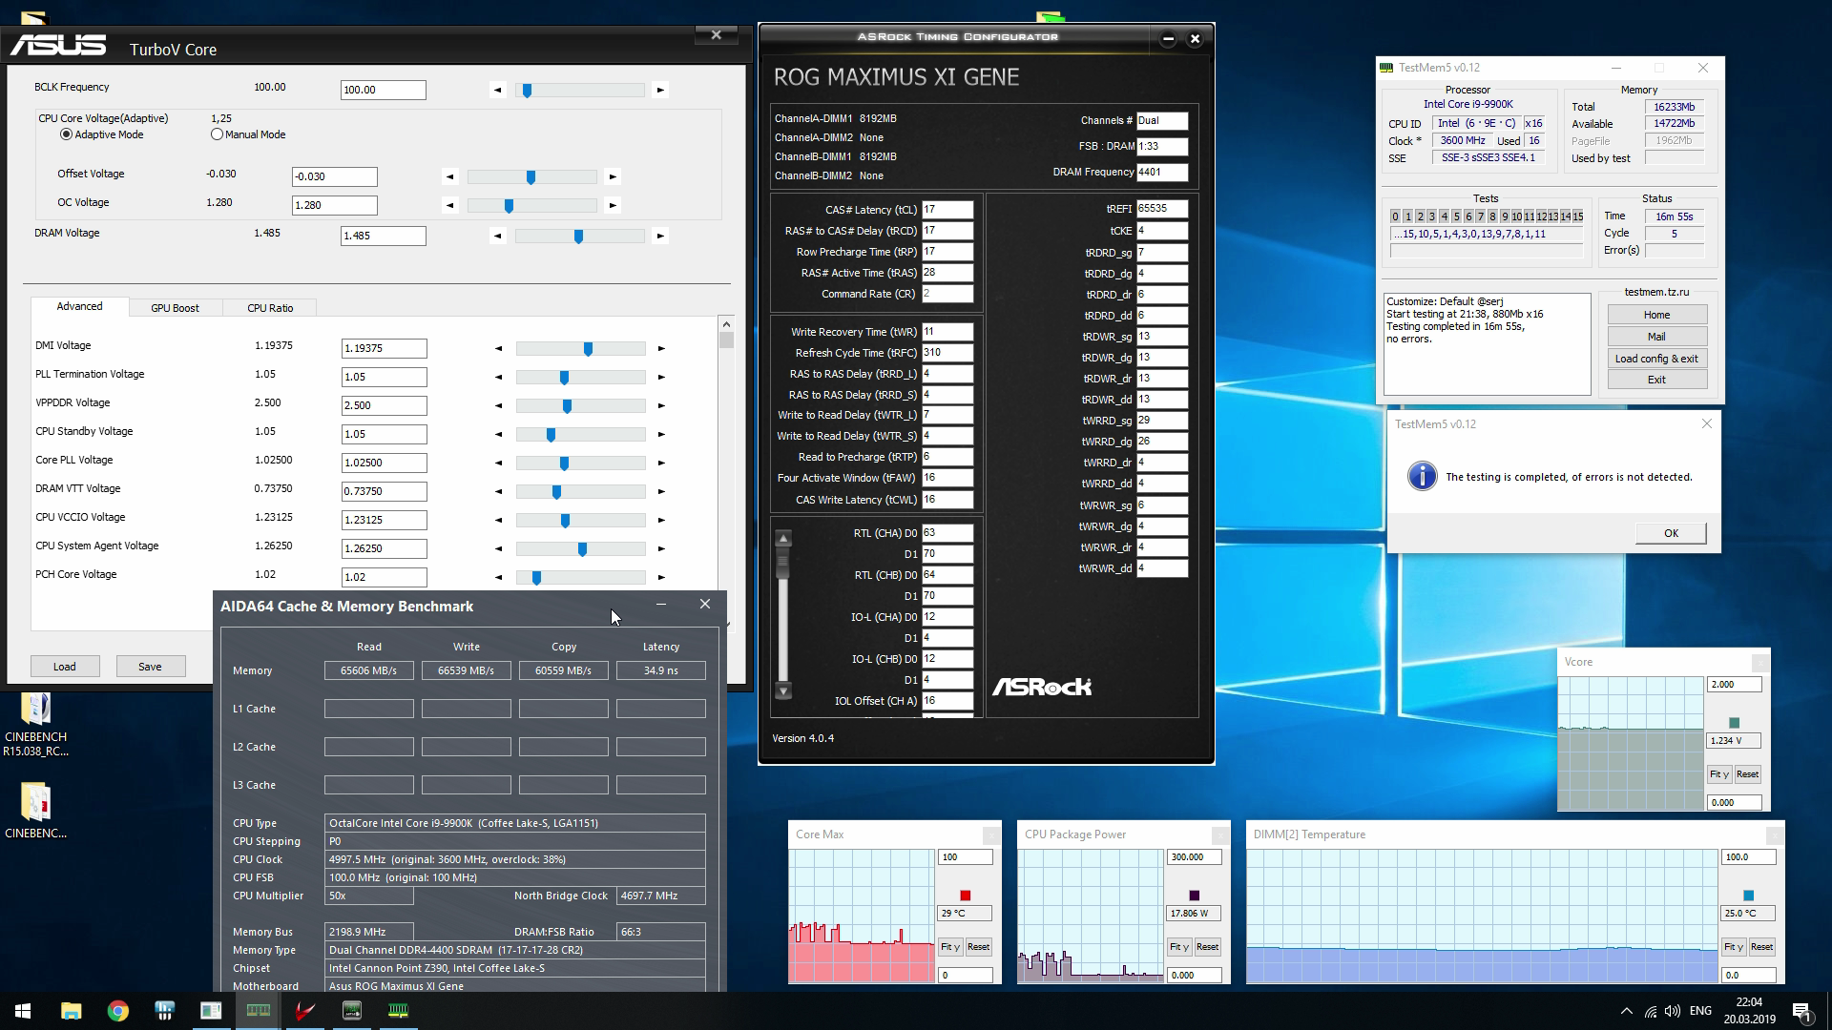Screen dimensions: 1832x1030
Task: Switch to the GPU Boost tab
Action: point(175,308)
